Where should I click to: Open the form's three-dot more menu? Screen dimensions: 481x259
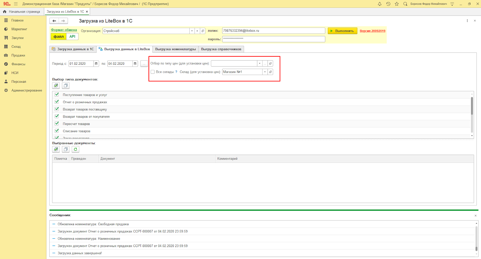[467, 21]
